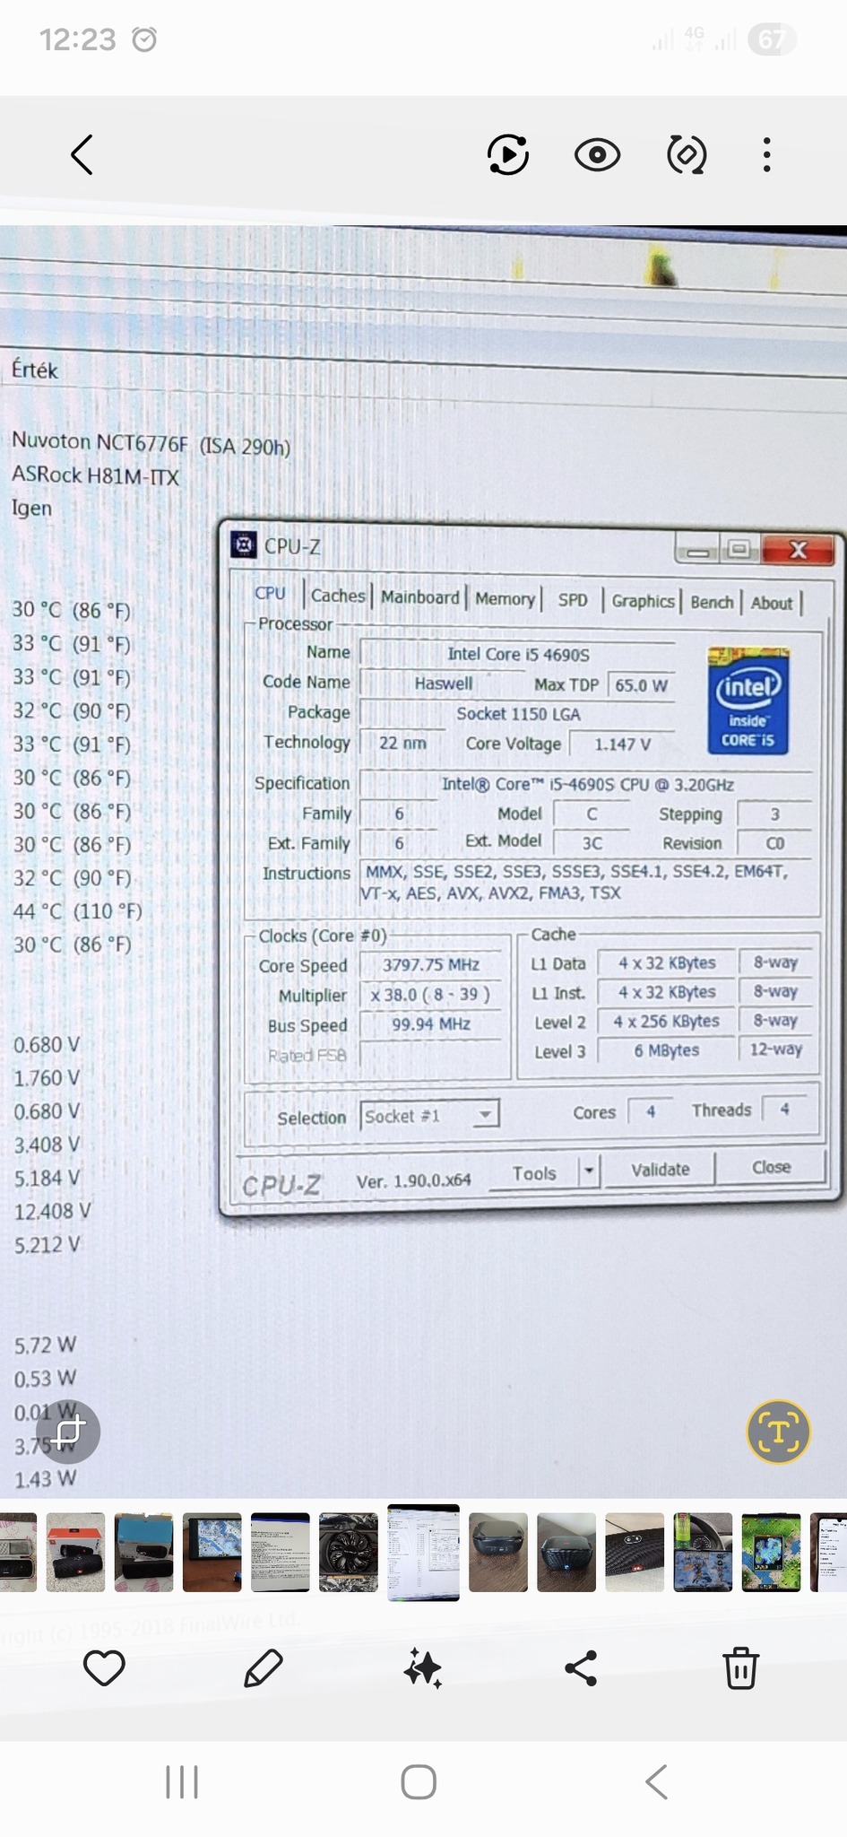This screenshot has width=847, height=1837.
Task: Mark photo as favorite with heart
Action: point(104,1667)
